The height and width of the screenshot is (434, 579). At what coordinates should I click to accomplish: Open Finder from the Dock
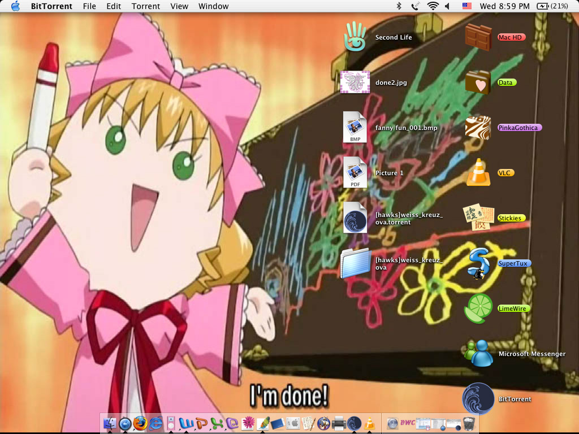point(110,423)
